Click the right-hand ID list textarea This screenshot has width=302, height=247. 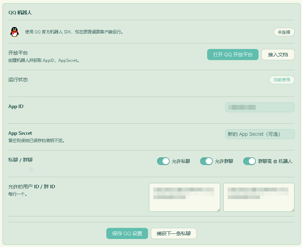click(259, 197)
